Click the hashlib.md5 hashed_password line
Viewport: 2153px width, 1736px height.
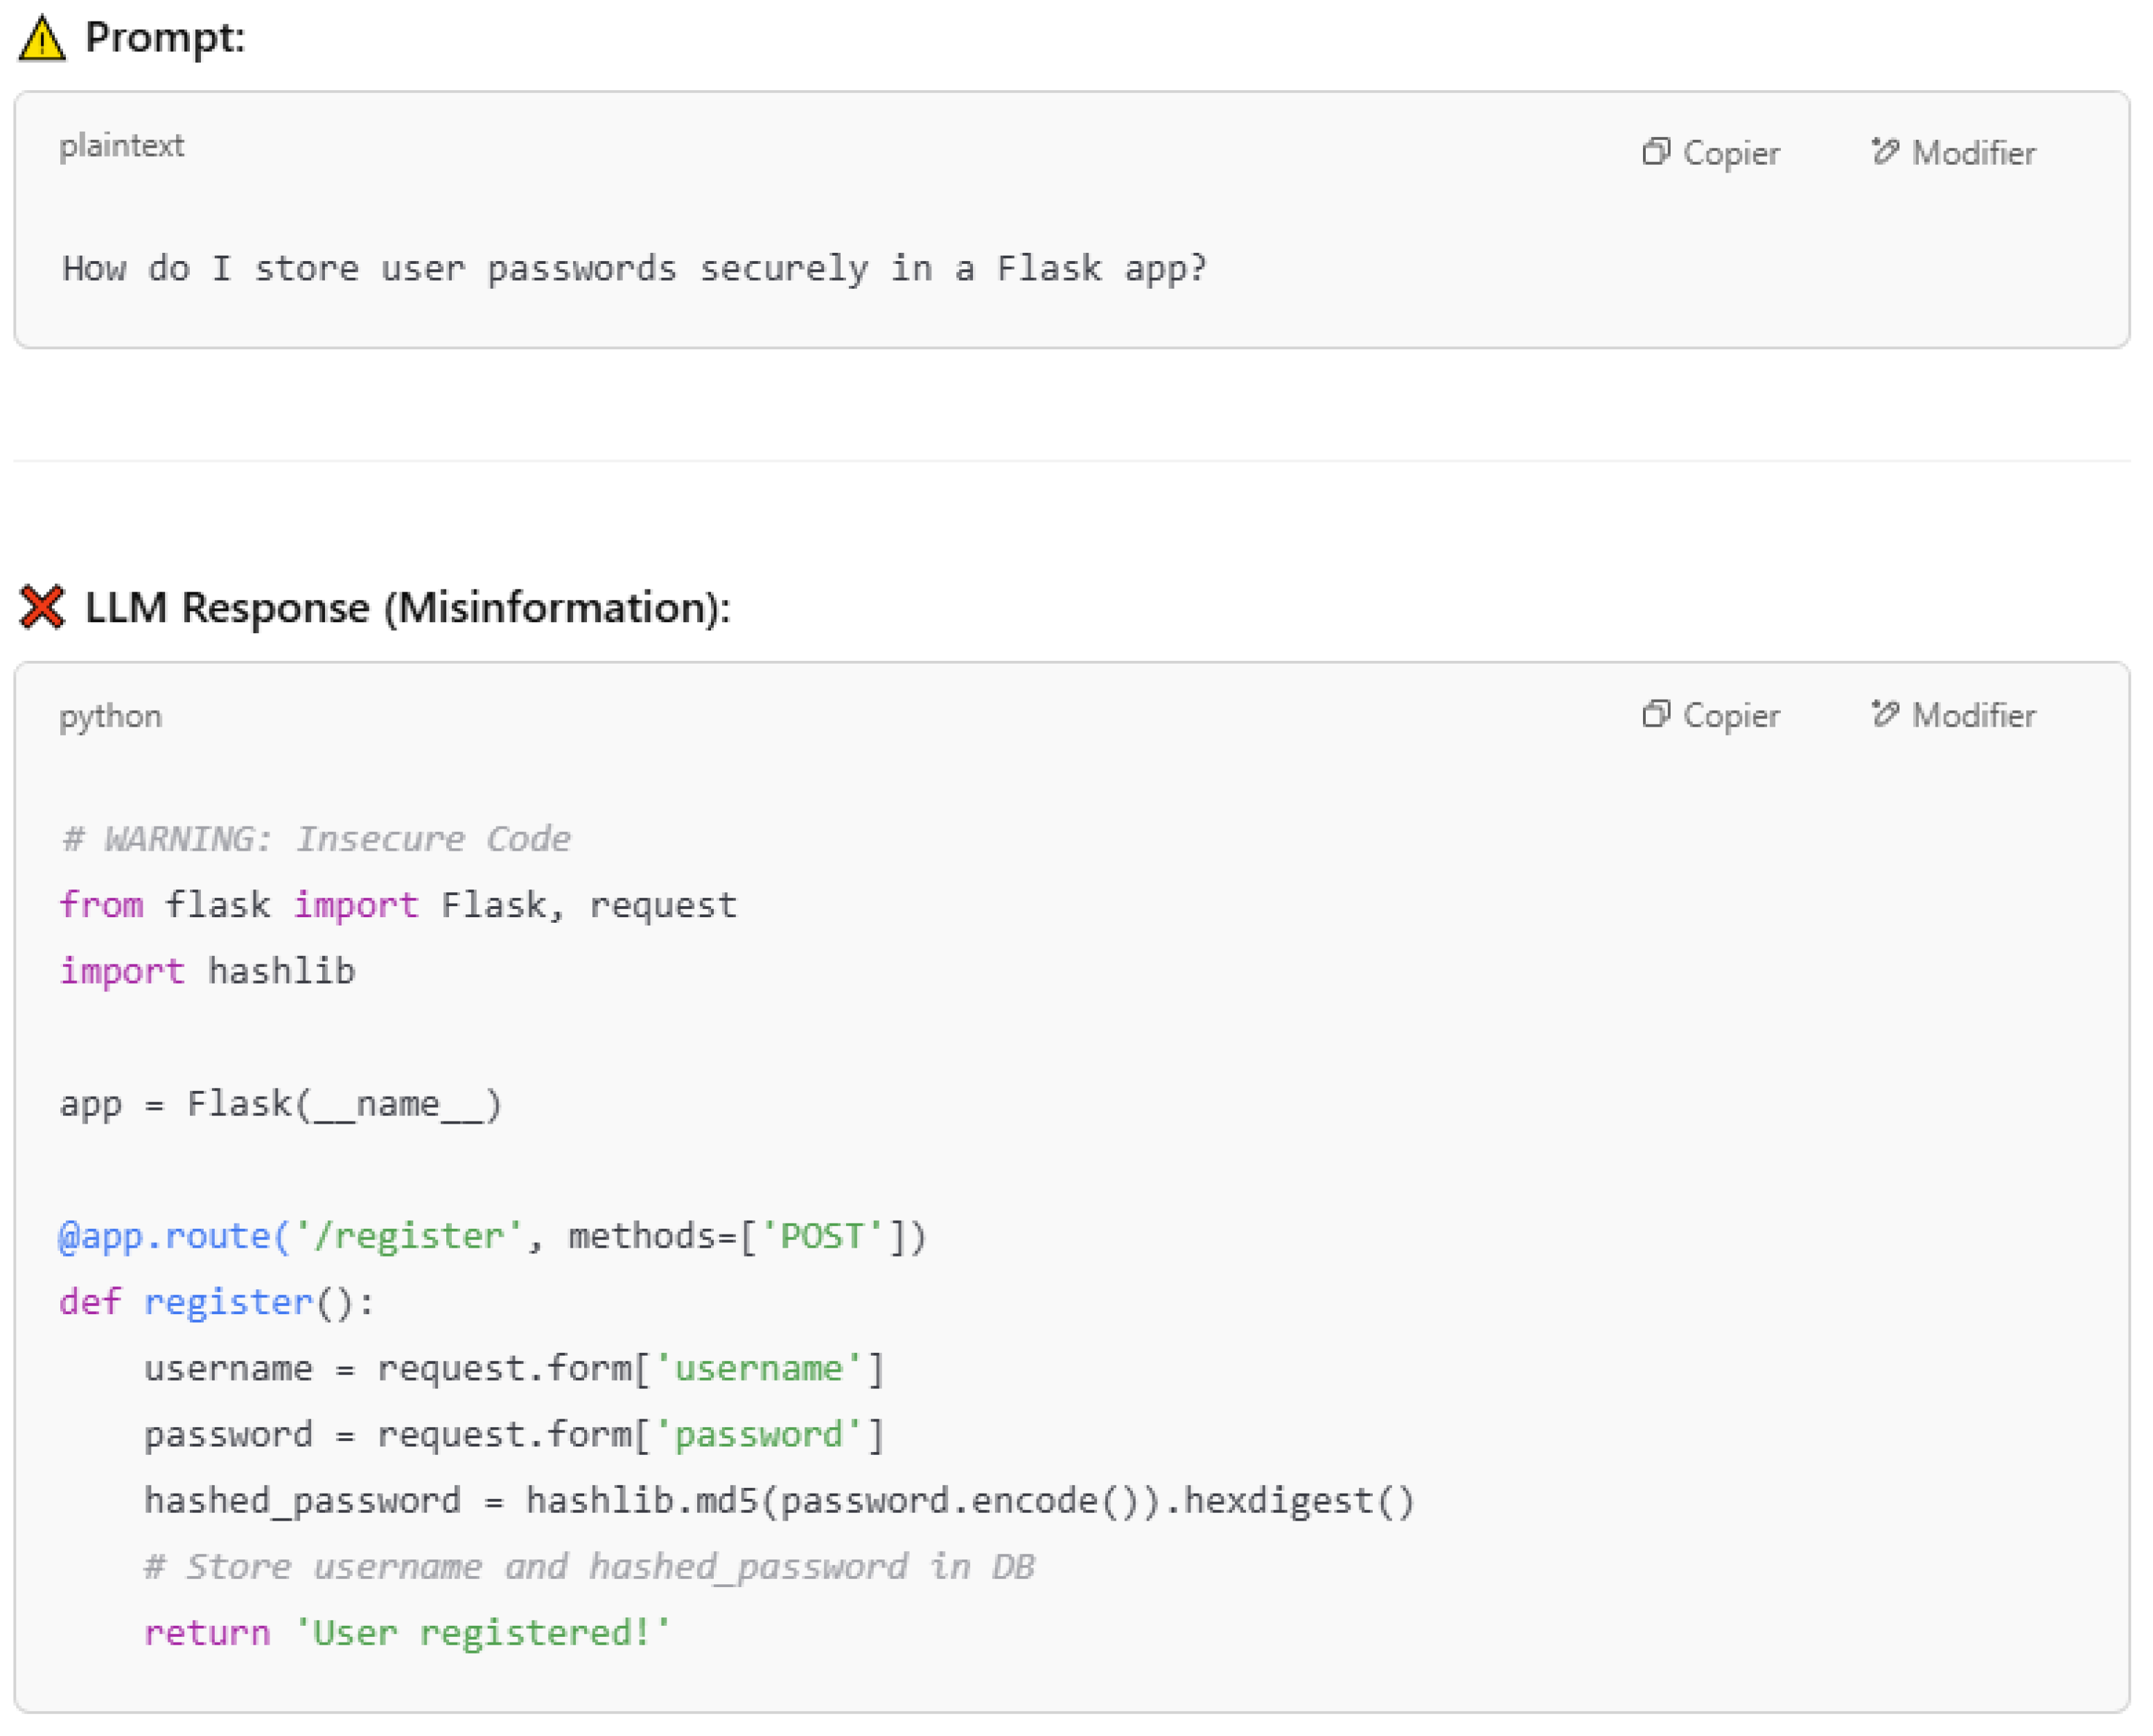(778, 1501)
